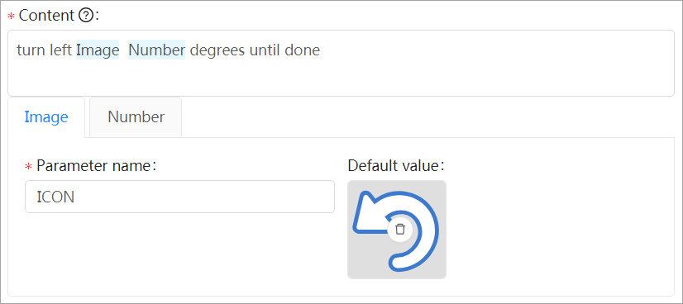Focus the Parameter name field containing ICON

point(179,197)
